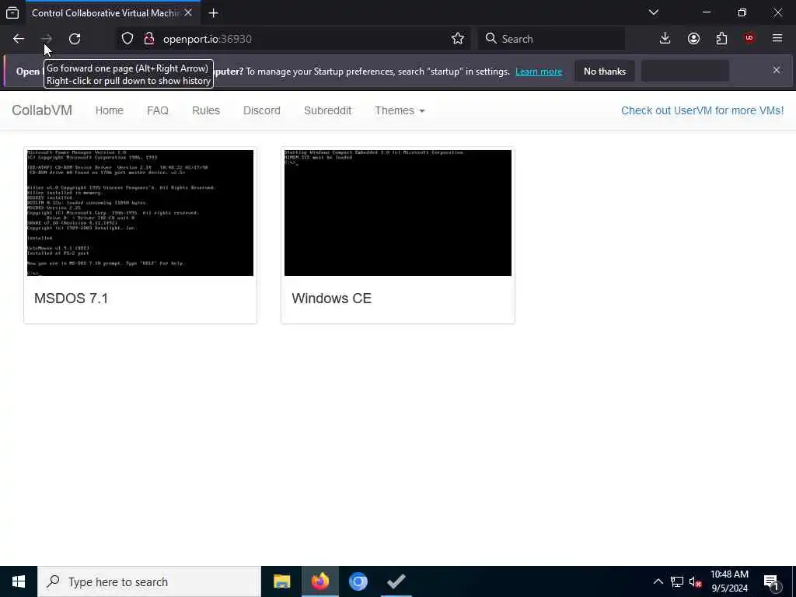Open File Explorer from the taskbar
This screenshot has height=597, width=796.
tap(281, 581)
